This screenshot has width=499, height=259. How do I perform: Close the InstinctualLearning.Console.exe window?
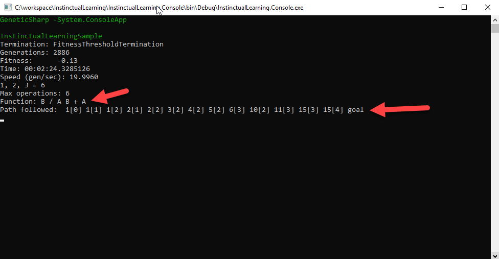point(488,7)
